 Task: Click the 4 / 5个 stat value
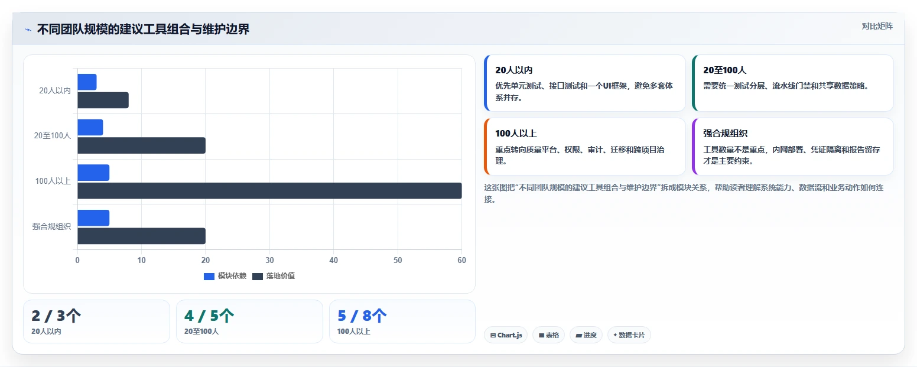[x=209, y=316]
